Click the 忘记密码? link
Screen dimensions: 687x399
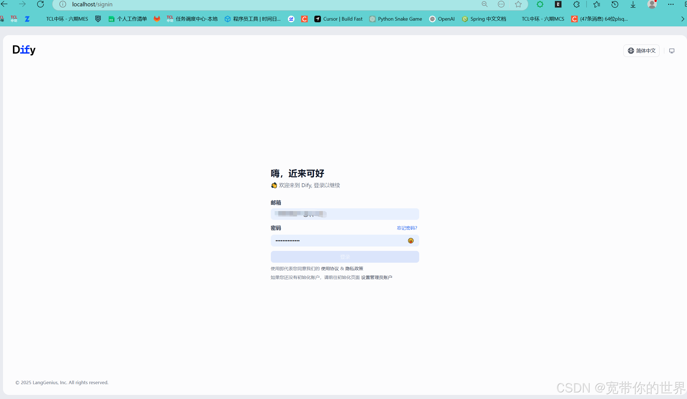(x=407, y=228)
